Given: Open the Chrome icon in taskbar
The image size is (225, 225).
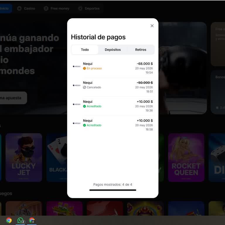Looking at the screenshot, I should click(x=9, y=220).
